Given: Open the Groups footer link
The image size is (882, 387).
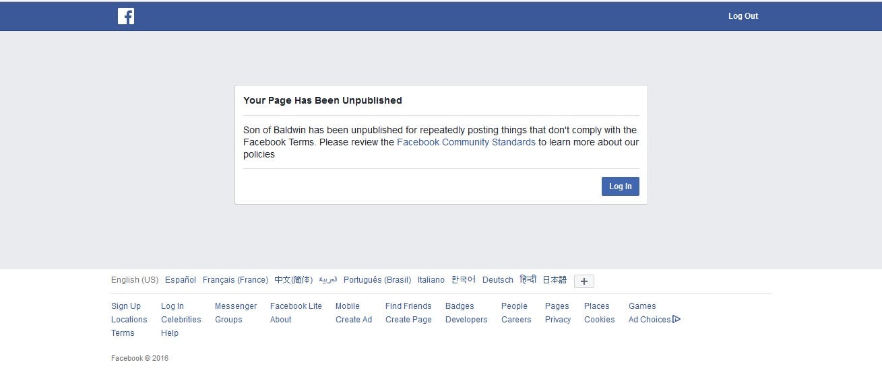Looking at the screenshot, I should click(228, 320).
